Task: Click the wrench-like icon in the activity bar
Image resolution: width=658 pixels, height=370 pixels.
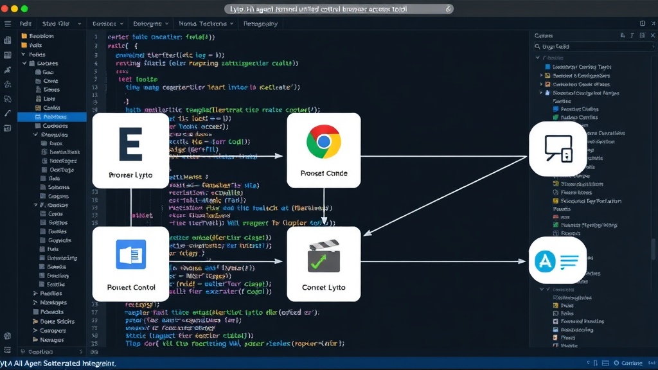Action: click(x=8, y=113)
